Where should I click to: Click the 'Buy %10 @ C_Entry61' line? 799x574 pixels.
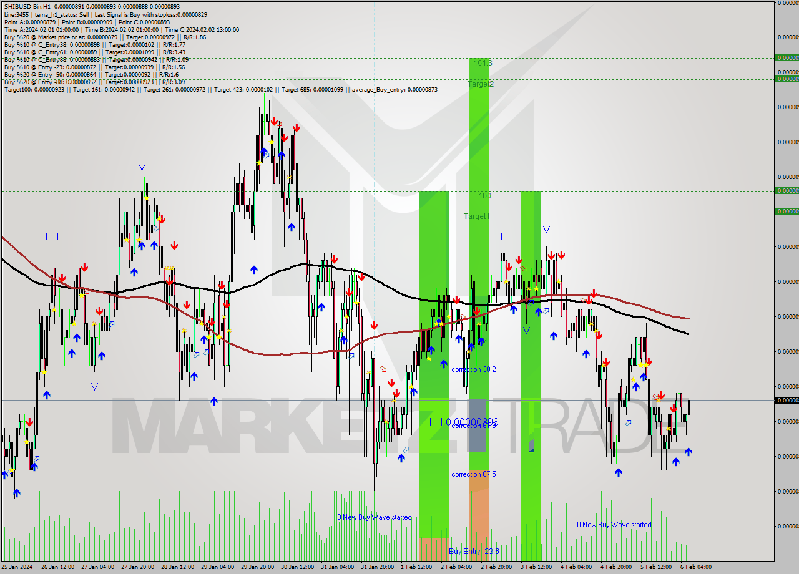point(94,52)
